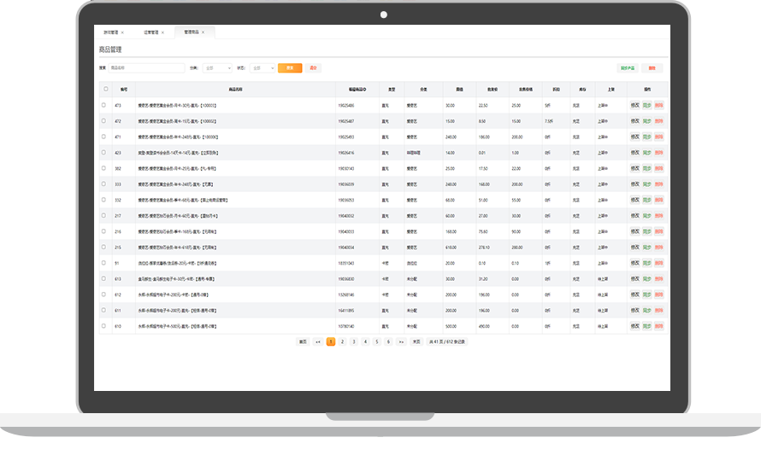
Task: Open the first tab in tab bar
Action: tap(111, 32)
